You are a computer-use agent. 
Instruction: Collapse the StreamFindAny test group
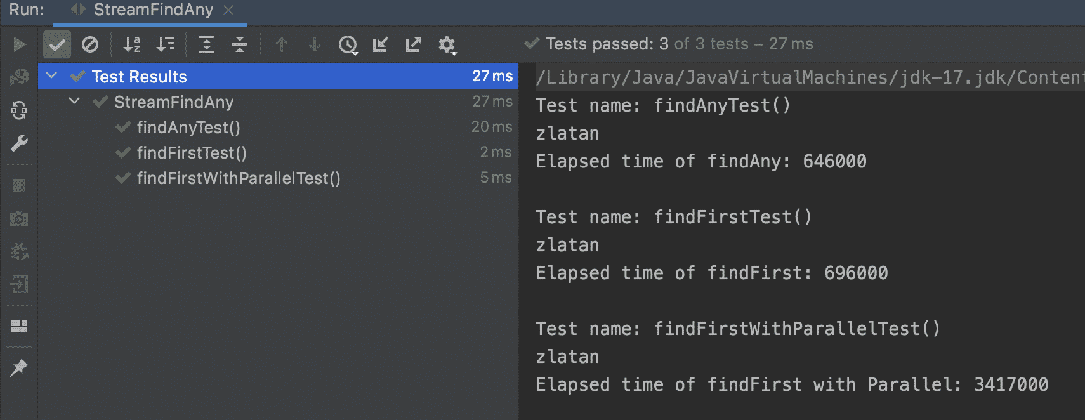(74, 100)
